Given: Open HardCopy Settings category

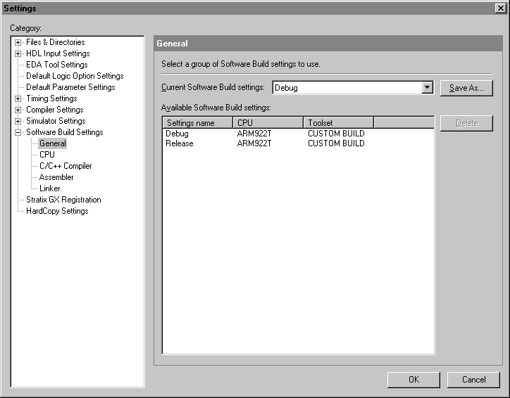Looking at the screenshot, I should [57, 211].
